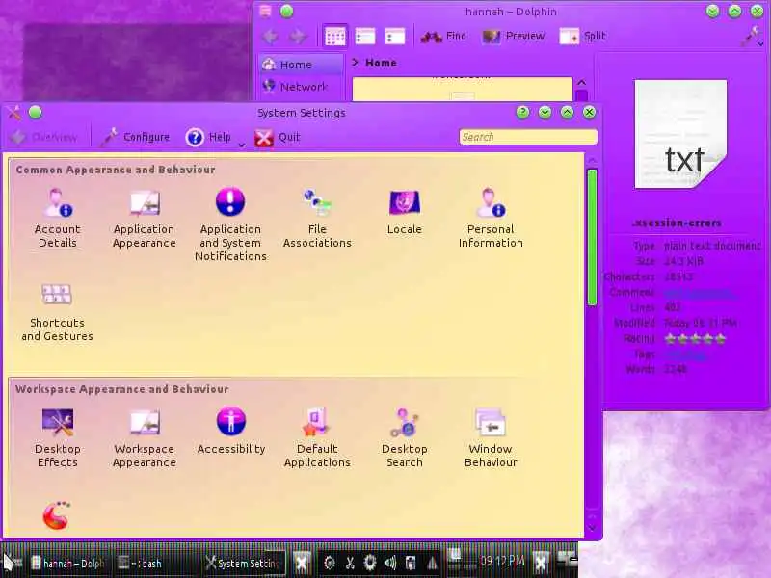The width and height of the screenshot is (771, 578).
Task: Open Personal Information settings
Action: (x=491, y=219)
